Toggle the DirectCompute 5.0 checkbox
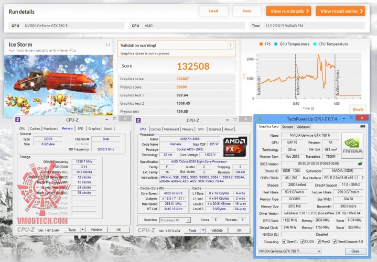This screenshot has width=377, height=262. click(x=335, y=242)
